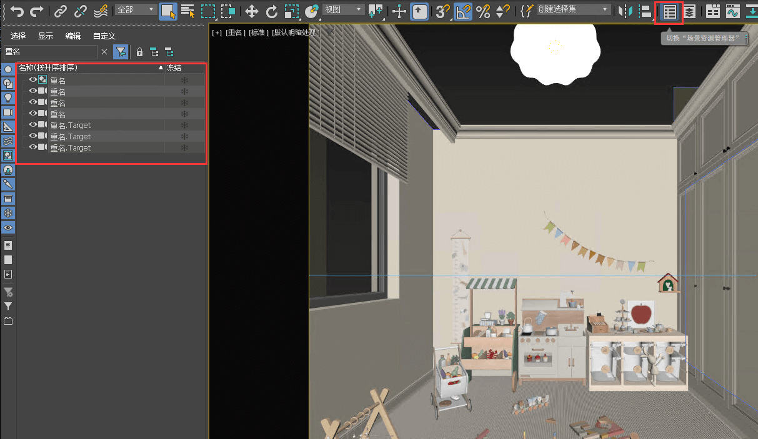
Task: Open the Curve Editor icon
Action: (x=732, y=11)
